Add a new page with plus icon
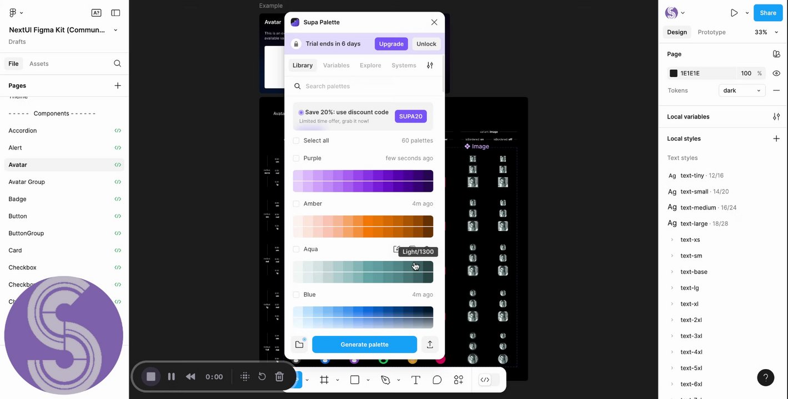Image resolution: width=788 pixels, height=399 pixels. 117,85
